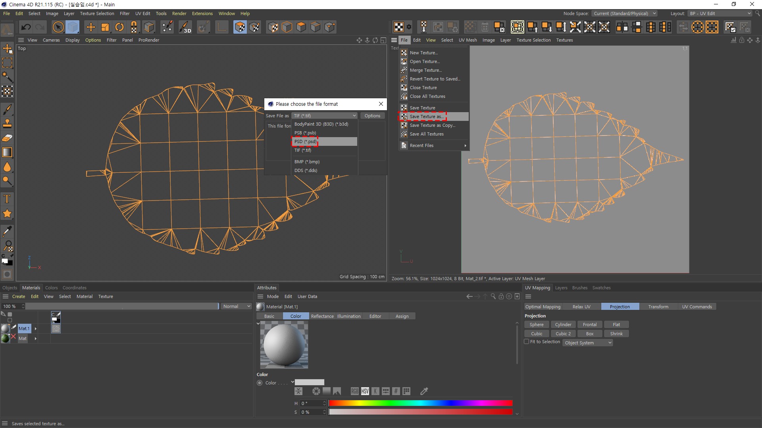Select the Move tool in the toolbar
Screen dimensions: 762x428
click(x=90, y=27)
